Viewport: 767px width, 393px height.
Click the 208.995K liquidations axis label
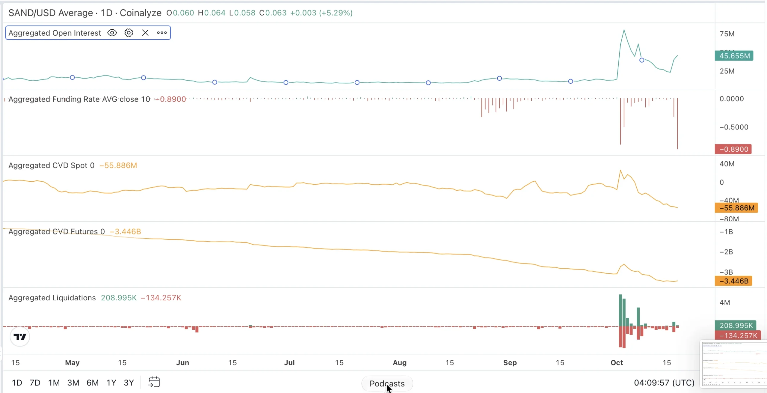coord(736,325)
